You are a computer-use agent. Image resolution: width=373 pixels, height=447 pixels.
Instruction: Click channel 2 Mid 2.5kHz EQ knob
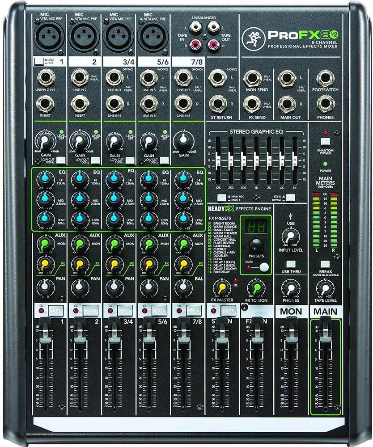tap(80, 198)
